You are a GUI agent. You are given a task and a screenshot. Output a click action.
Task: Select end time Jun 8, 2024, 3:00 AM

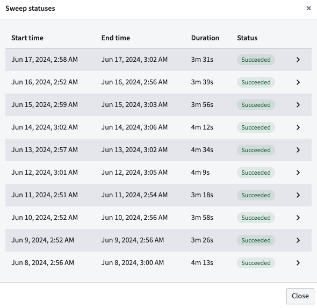pos(133,263)
